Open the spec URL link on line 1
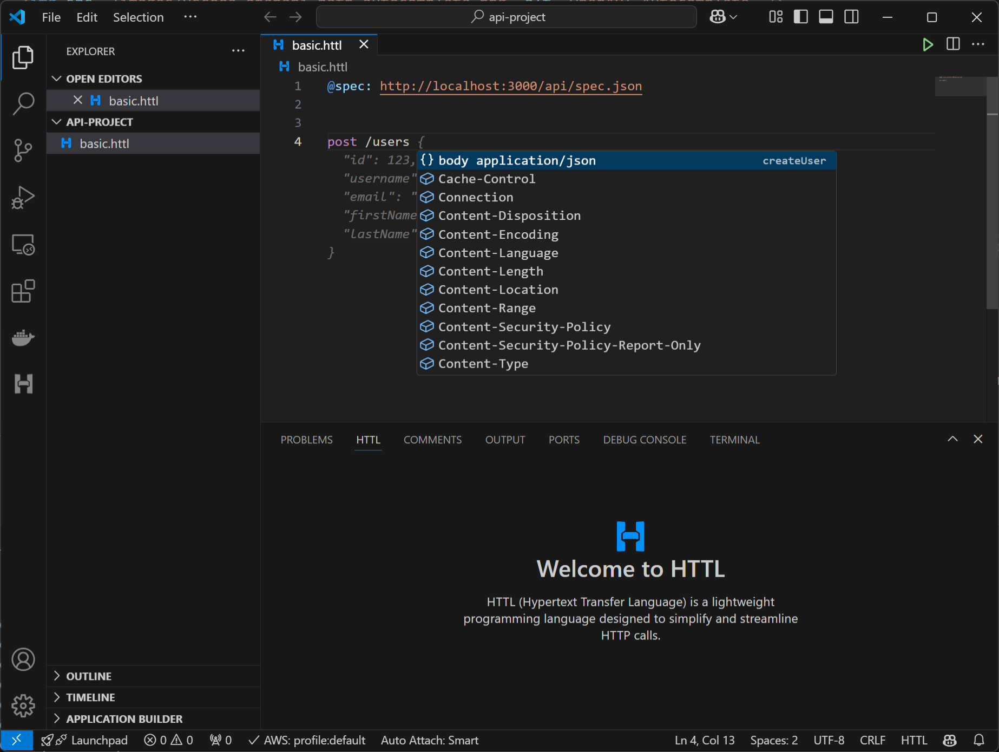Viewport: 999px width, 752px height. tap(511, 86)
